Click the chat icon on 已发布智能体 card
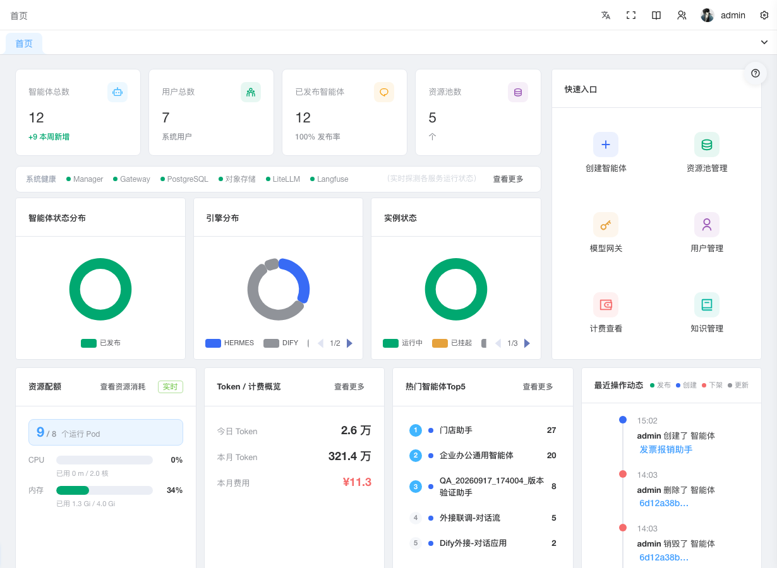 [384, 92]
